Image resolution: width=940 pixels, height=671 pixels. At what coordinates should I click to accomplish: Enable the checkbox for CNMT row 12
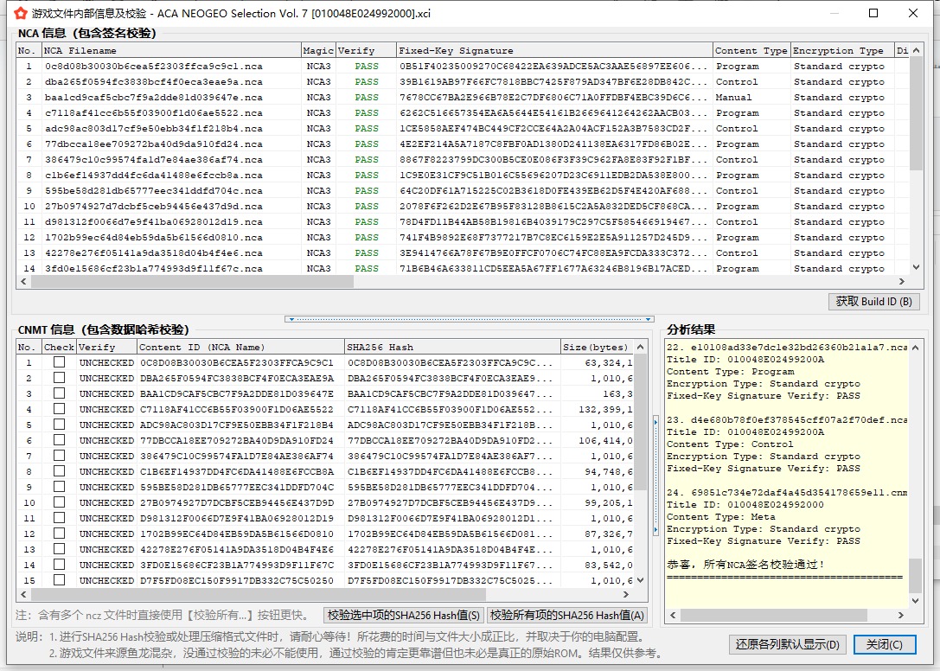[x=59, y=534]
